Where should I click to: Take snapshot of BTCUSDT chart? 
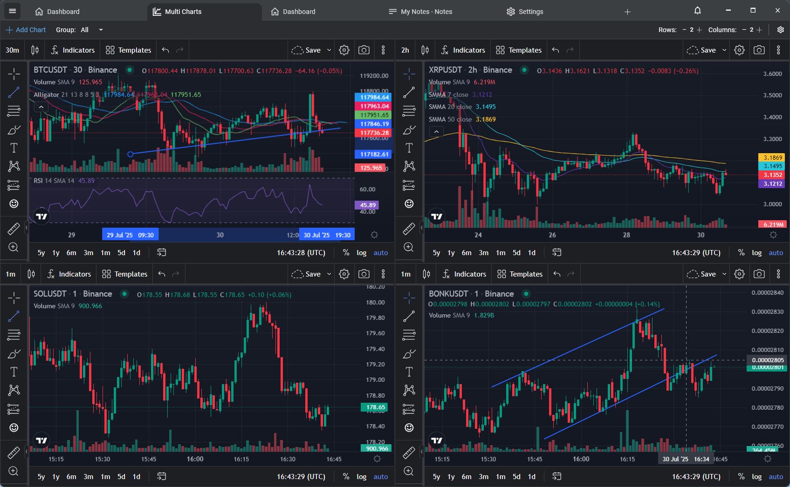pyautogui.click(x=364, y=50)
